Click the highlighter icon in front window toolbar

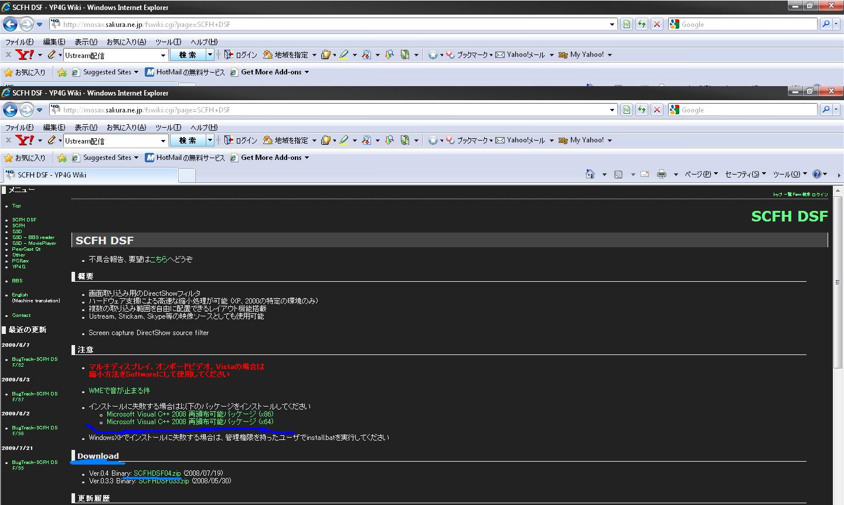[343, 141]
